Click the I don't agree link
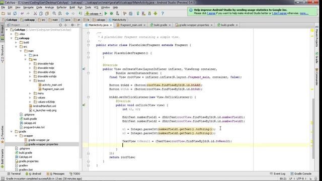Screen dimensions: 322x181 279,13
